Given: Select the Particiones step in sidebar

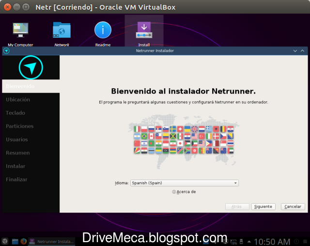Looking at the screenshot, I should pos(31,126).
